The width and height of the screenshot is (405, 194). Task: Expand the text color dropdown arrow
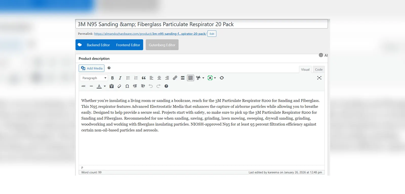(x=105, y=86)
